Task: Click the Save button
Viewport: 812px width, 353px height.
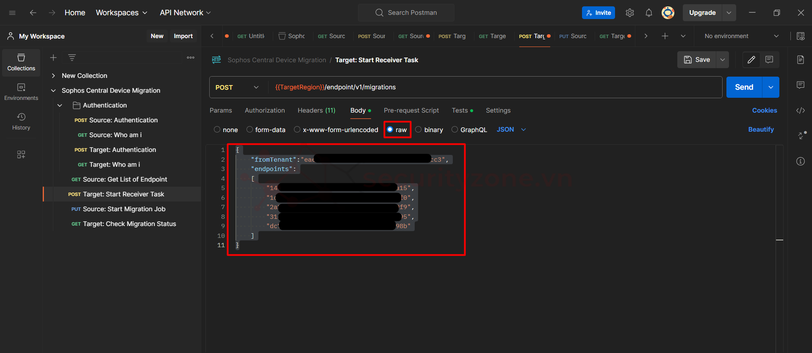Action: 697,60
